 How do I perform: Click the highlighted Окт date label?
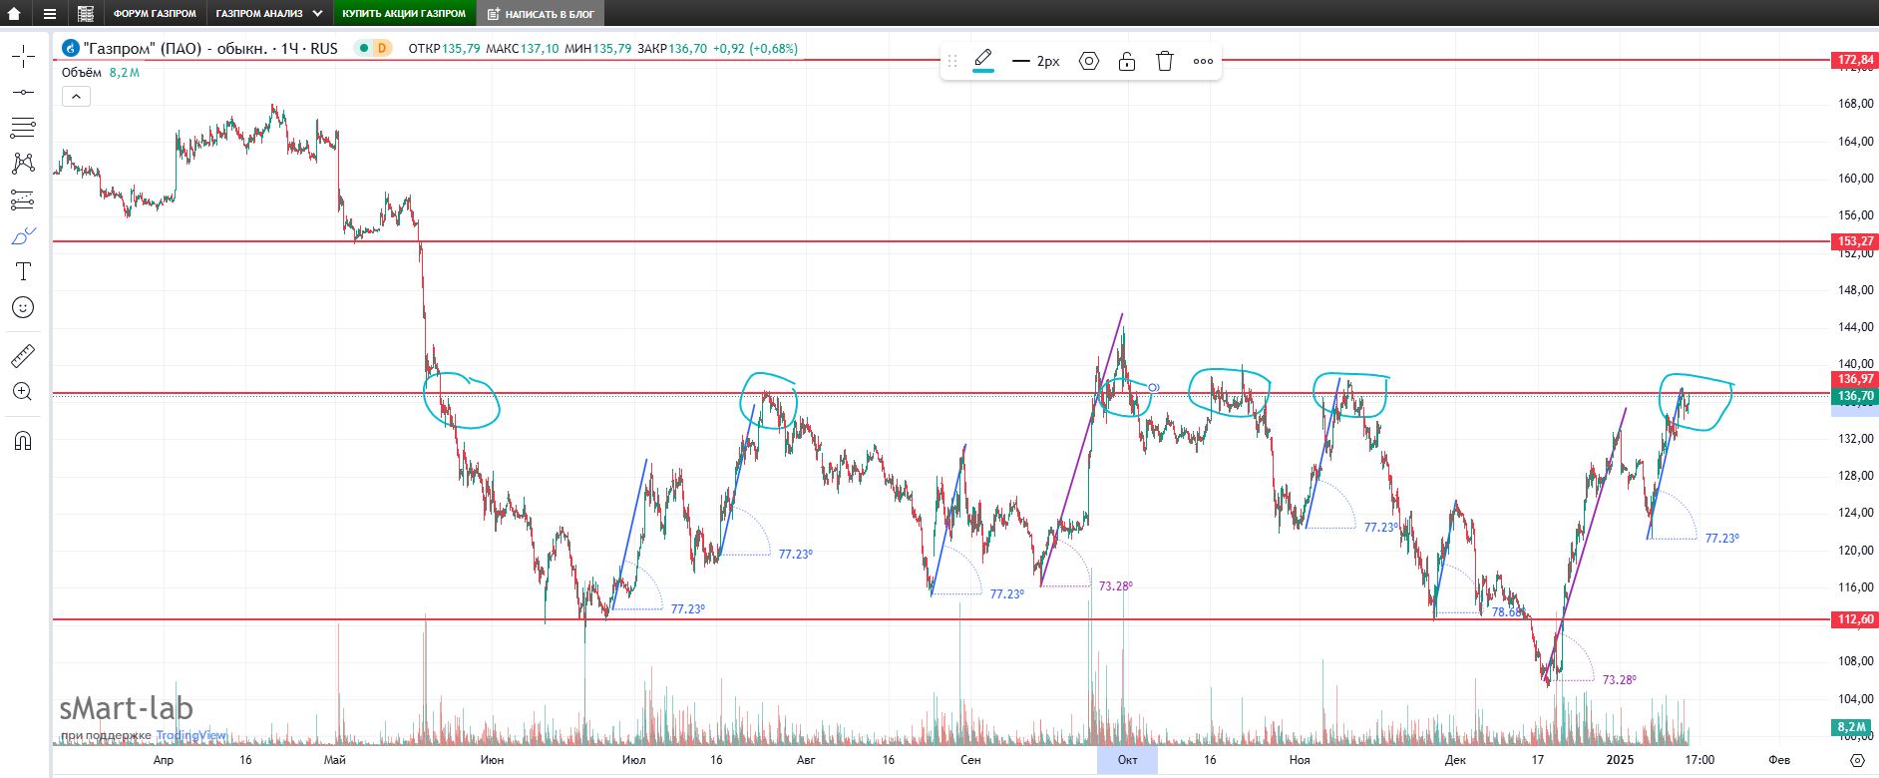tap(1127, 760)
